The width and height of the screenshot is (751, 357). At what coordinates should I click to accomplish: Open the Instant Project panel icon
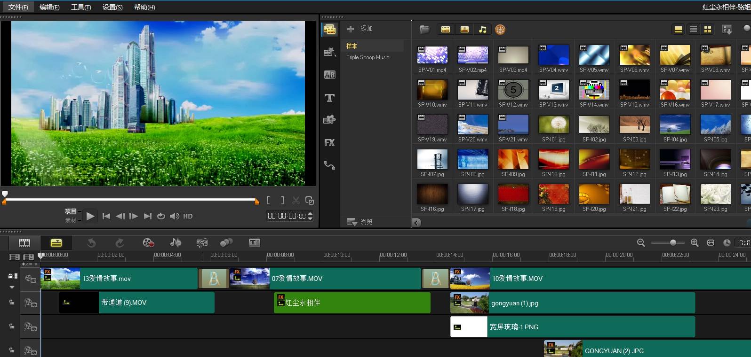click(329, 52)
